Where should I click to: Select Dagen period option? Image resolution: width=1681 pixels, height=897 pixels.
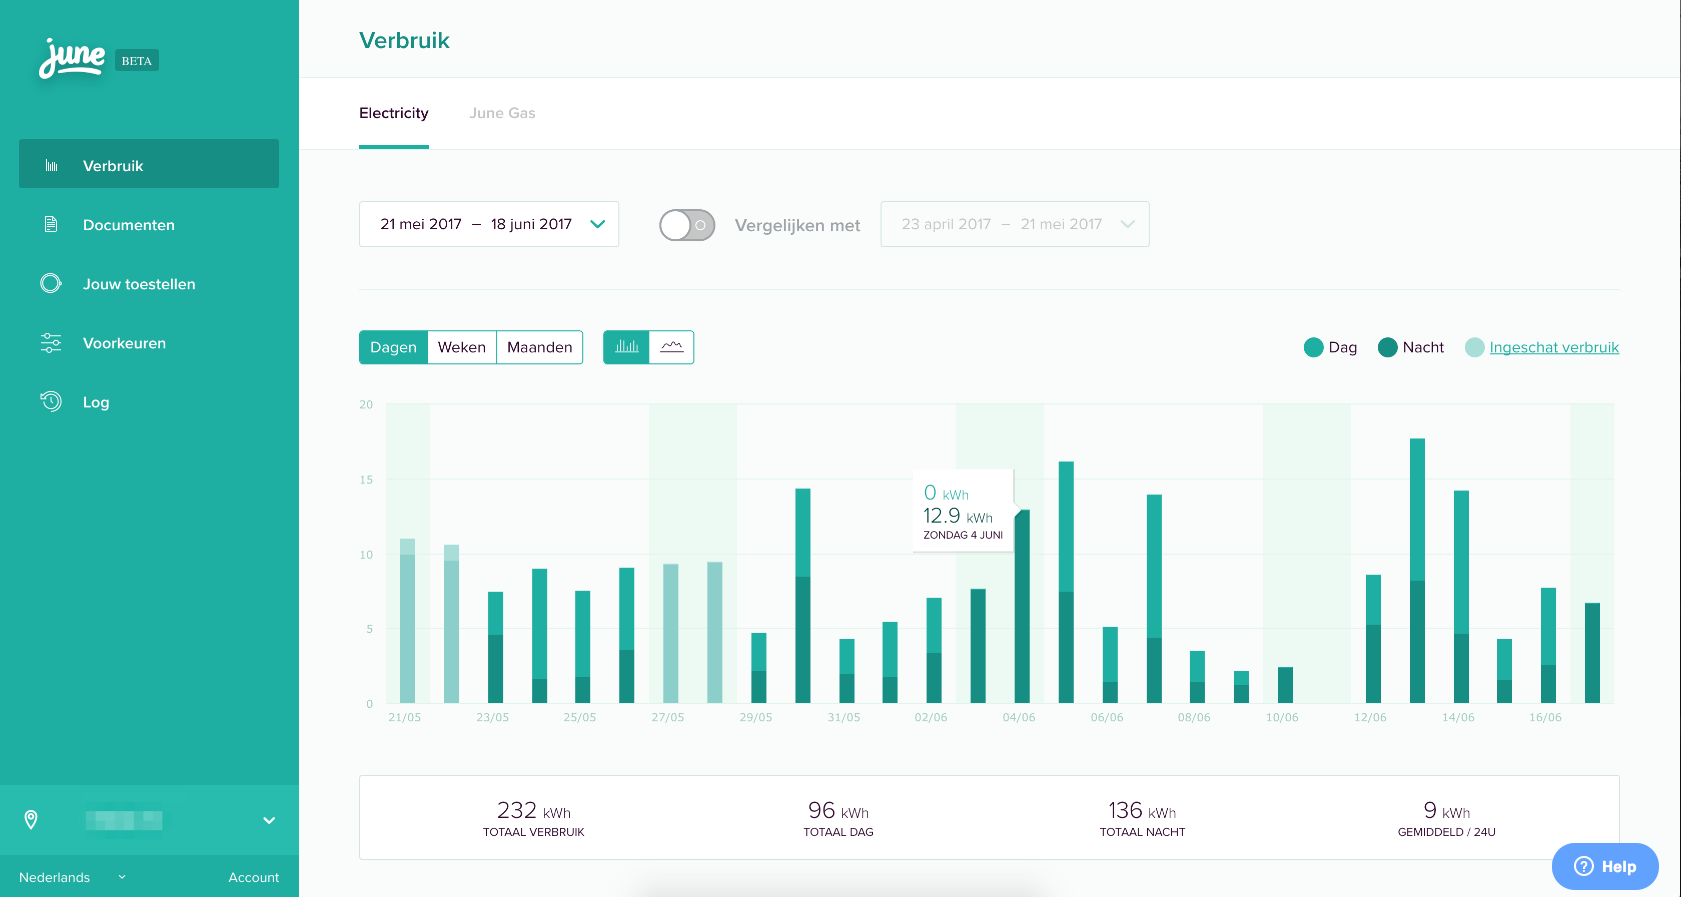tap(394, 347)
